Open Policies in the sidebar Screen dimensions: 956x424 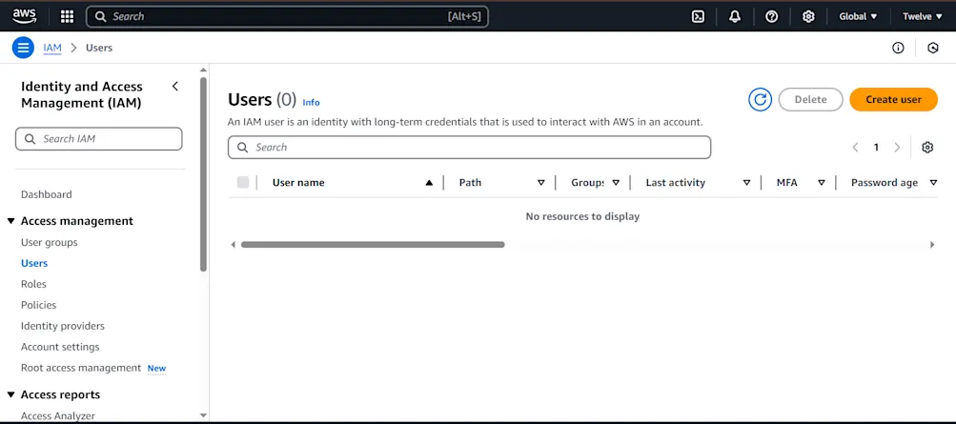click(x=38, y=305)
